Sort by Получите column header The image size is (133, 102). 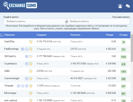click(75, 35)
